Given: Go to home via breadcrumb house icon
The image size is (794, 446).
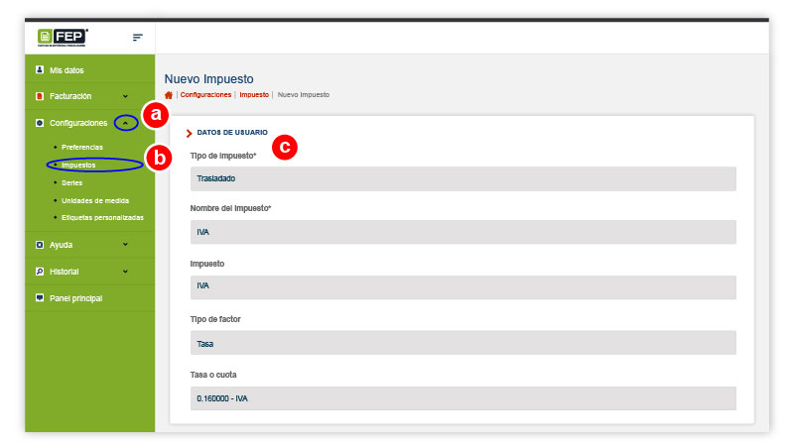Looking at the screenshot, I should tap(169, 95).
